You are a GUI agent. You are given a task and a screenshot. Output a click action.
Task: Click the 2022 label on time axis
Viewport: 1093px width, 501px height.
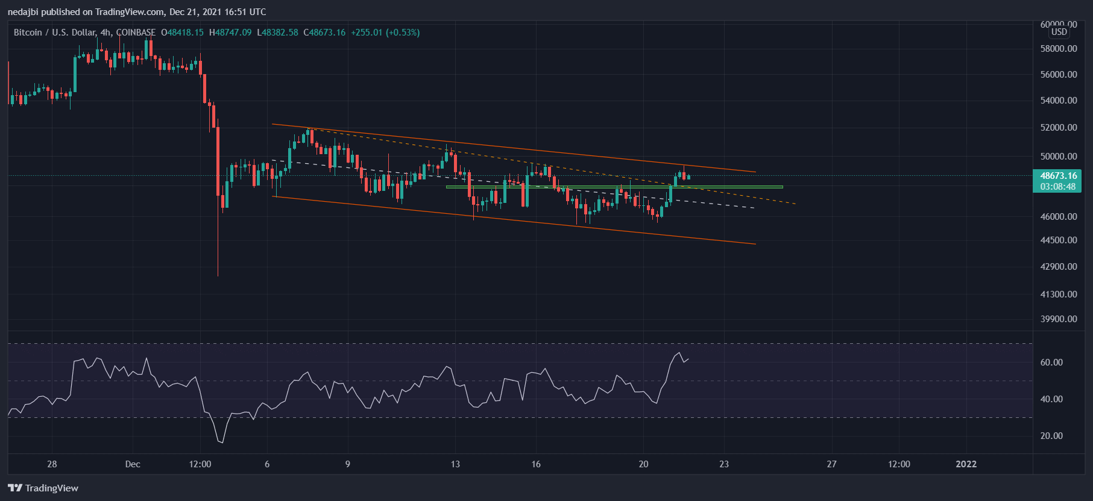[966, 464]
